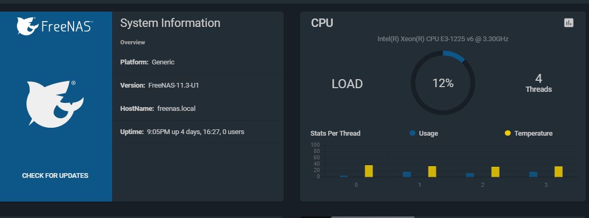Toggle Temperature series in legend
The width and height of the screenshot is (589, 218).
coord(529,133)
